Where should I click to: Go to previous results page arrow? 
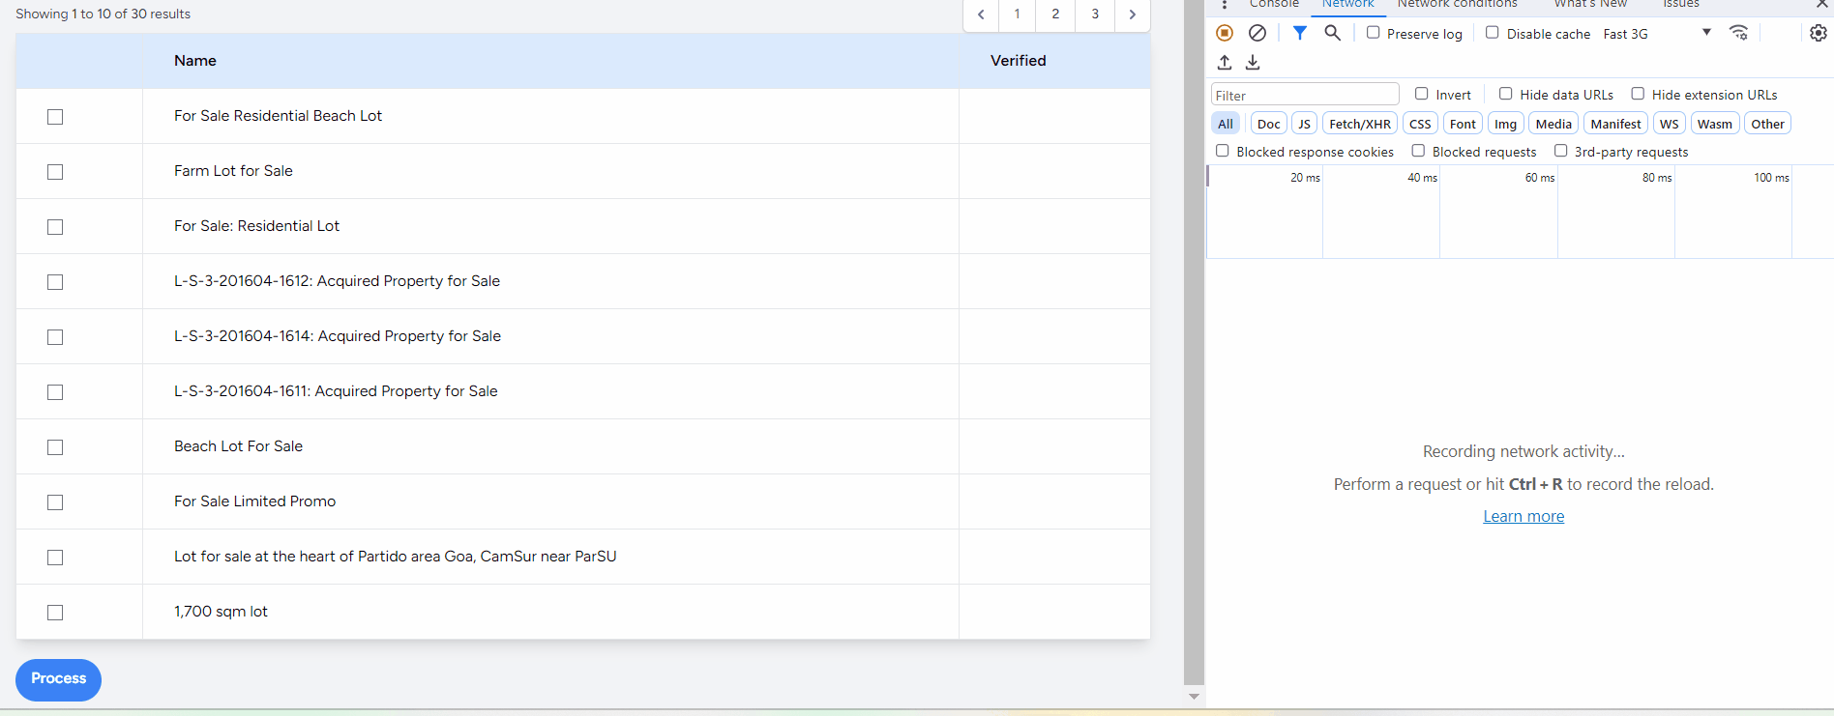pyautogui.click(x=981, y=14)
